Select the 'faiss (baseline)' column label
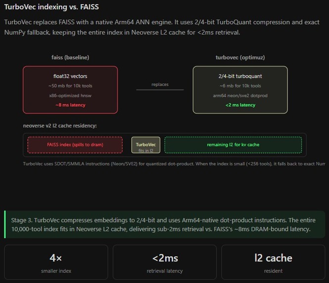 coord(70,57)
